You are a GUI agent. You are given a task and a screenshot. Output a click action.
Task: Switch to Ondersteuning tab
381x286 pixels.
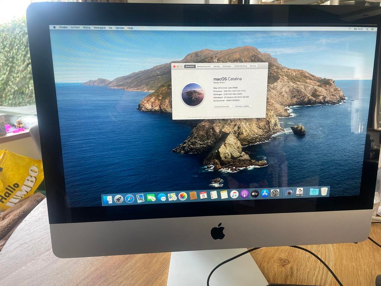pyautogui.click(x=241, y=66)
